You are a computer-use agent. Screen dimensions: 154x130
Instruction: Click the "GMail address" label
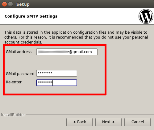pos(19,52)
